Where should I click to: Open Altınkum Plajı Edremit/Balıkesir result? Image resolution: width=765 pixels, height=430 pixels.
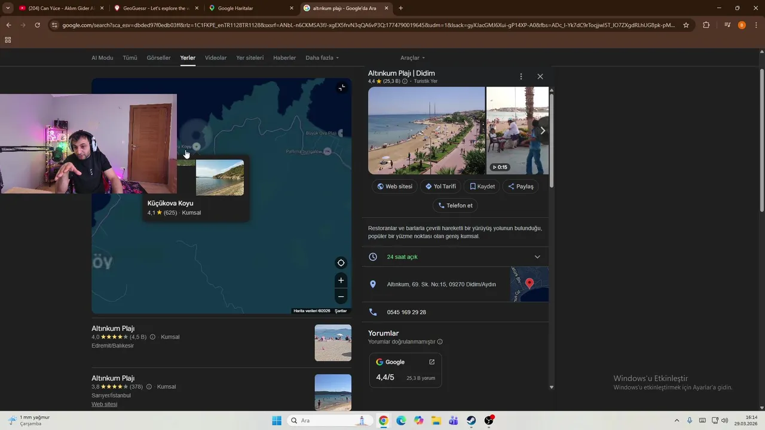coord(113,328)
